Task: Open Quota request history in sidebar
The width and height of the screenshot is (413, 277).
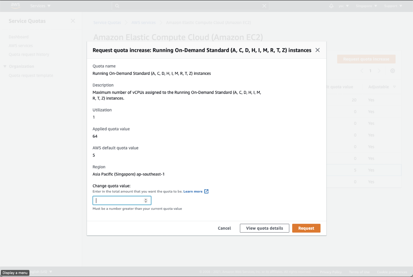Action: 29,54
